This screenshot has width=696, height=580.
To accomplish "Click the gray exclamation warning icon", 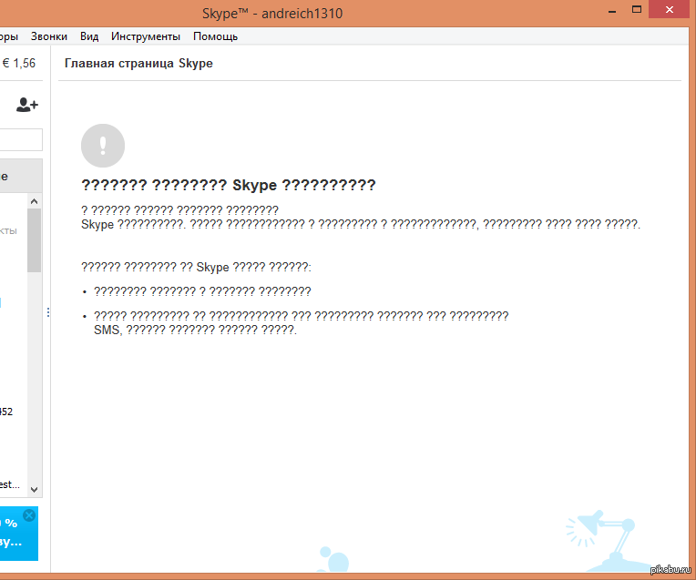I will (103, 145).
